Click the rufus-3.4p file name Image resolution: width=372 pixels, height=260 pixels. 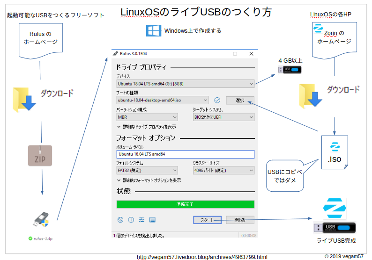(43, 238)
